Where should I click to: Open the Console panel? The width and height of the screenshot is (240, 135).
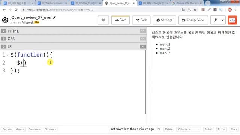point(7,129)
